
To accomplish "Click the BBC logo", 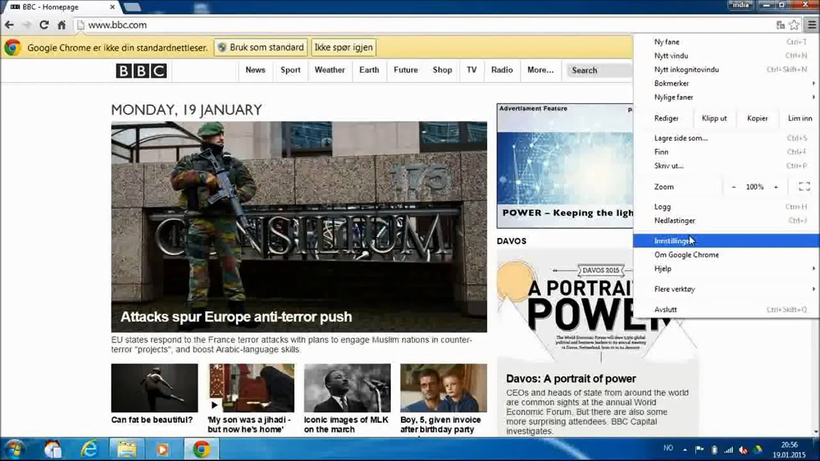I will click(x=141, y=70).
